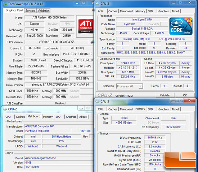Viewport: 198px width, 172px height.
Task: Click the memory Type value DDR3
Action: coord(124,118)
